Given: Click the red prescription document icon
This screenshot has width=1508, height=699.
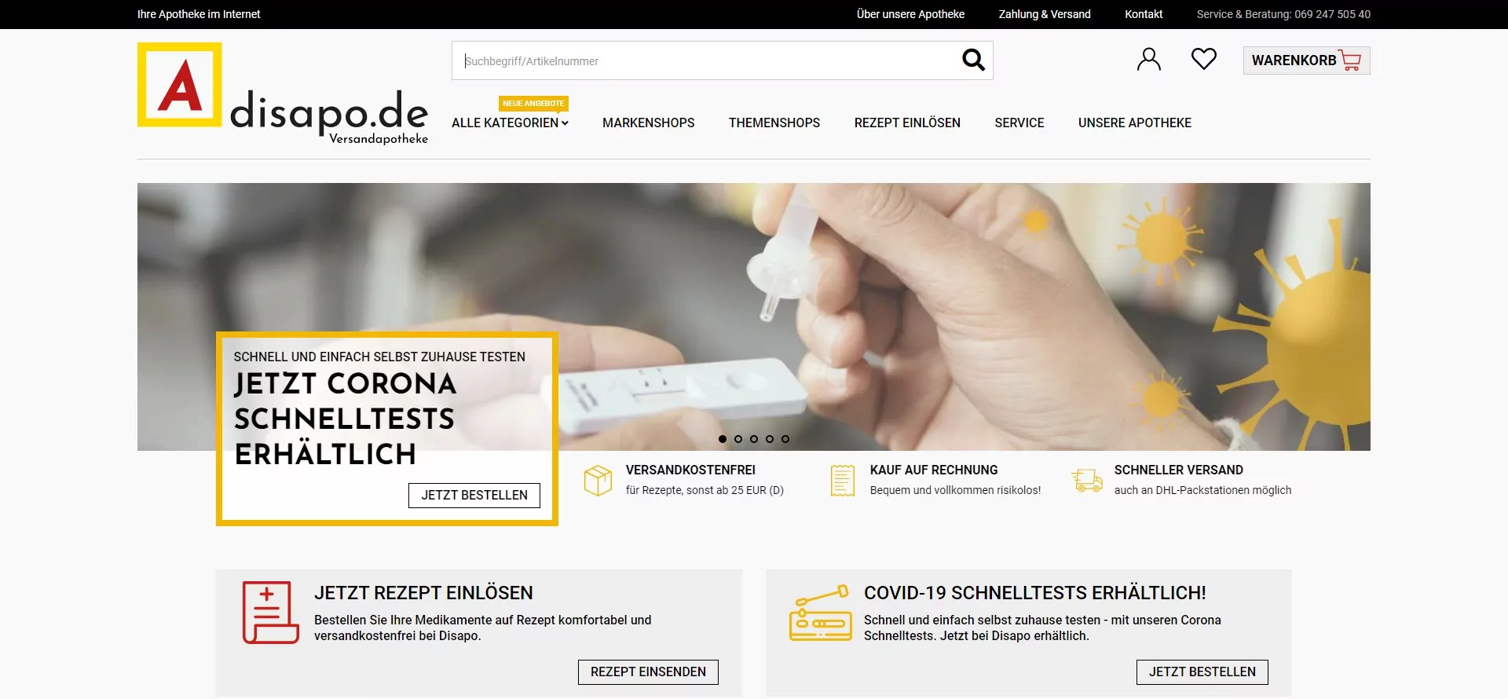Looking at the screenshot, I should (270, 613).
